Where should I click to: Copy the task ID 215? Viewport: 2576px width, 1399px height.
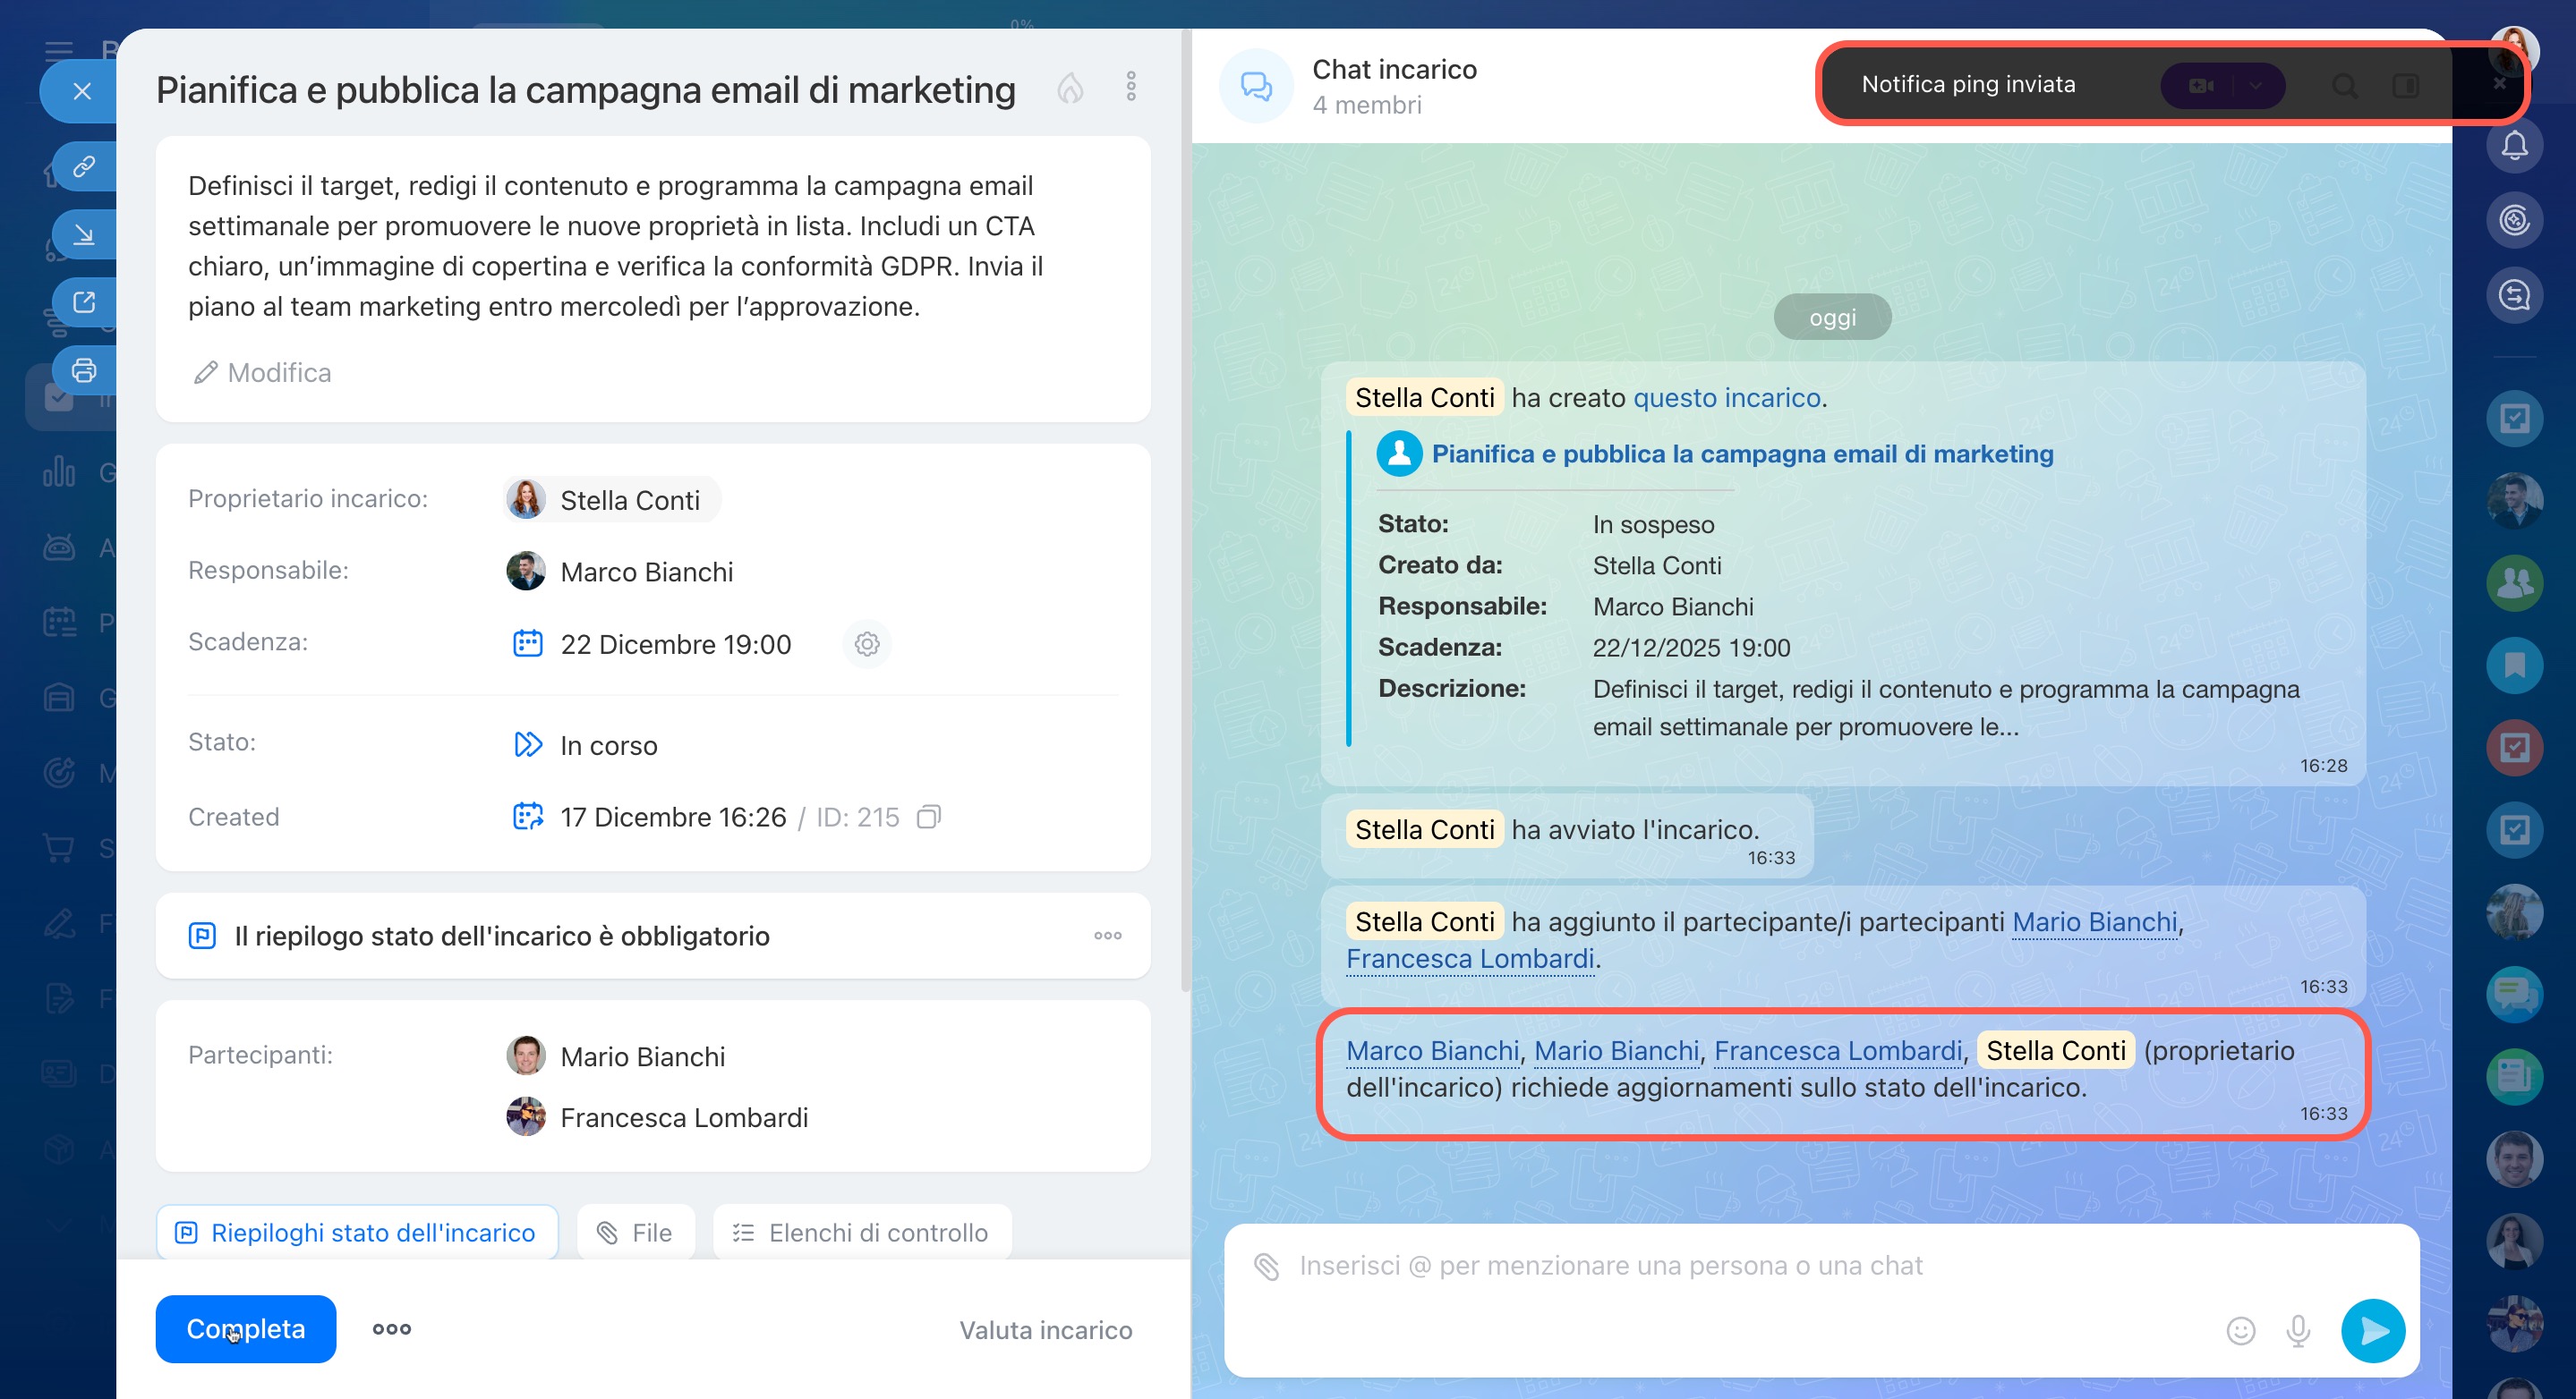point(929,818)
